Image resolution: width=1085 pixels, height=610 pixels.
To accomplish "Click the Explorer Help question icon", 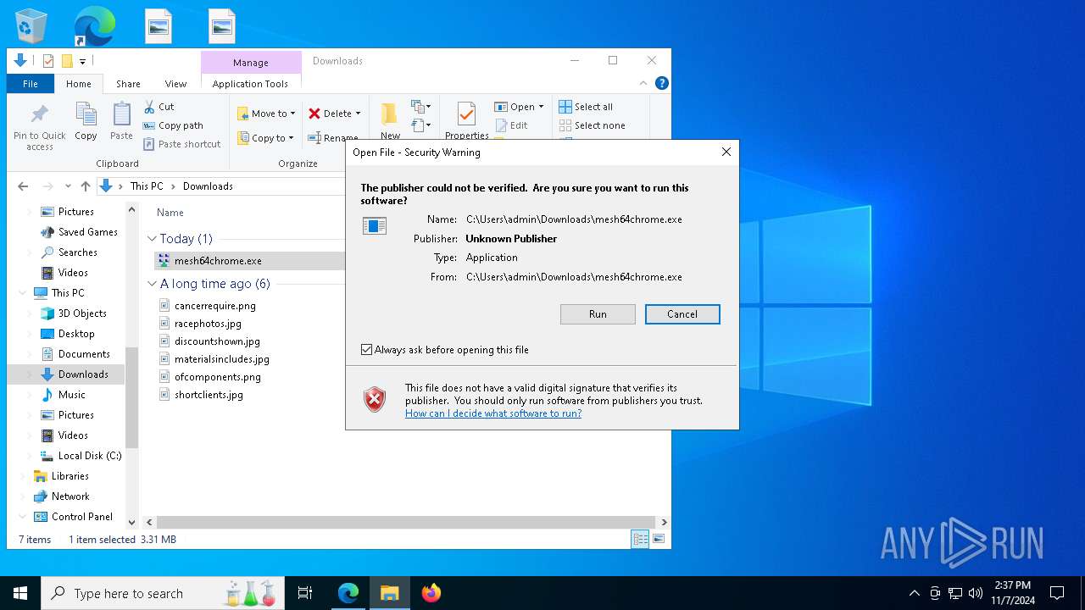I will [x=662, y=83].
